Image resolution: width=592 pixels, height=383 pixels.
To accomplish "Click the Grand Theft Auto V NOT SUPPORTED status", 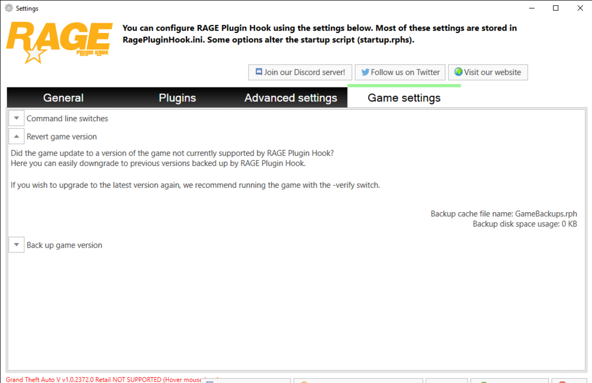I will pos(104,379).
